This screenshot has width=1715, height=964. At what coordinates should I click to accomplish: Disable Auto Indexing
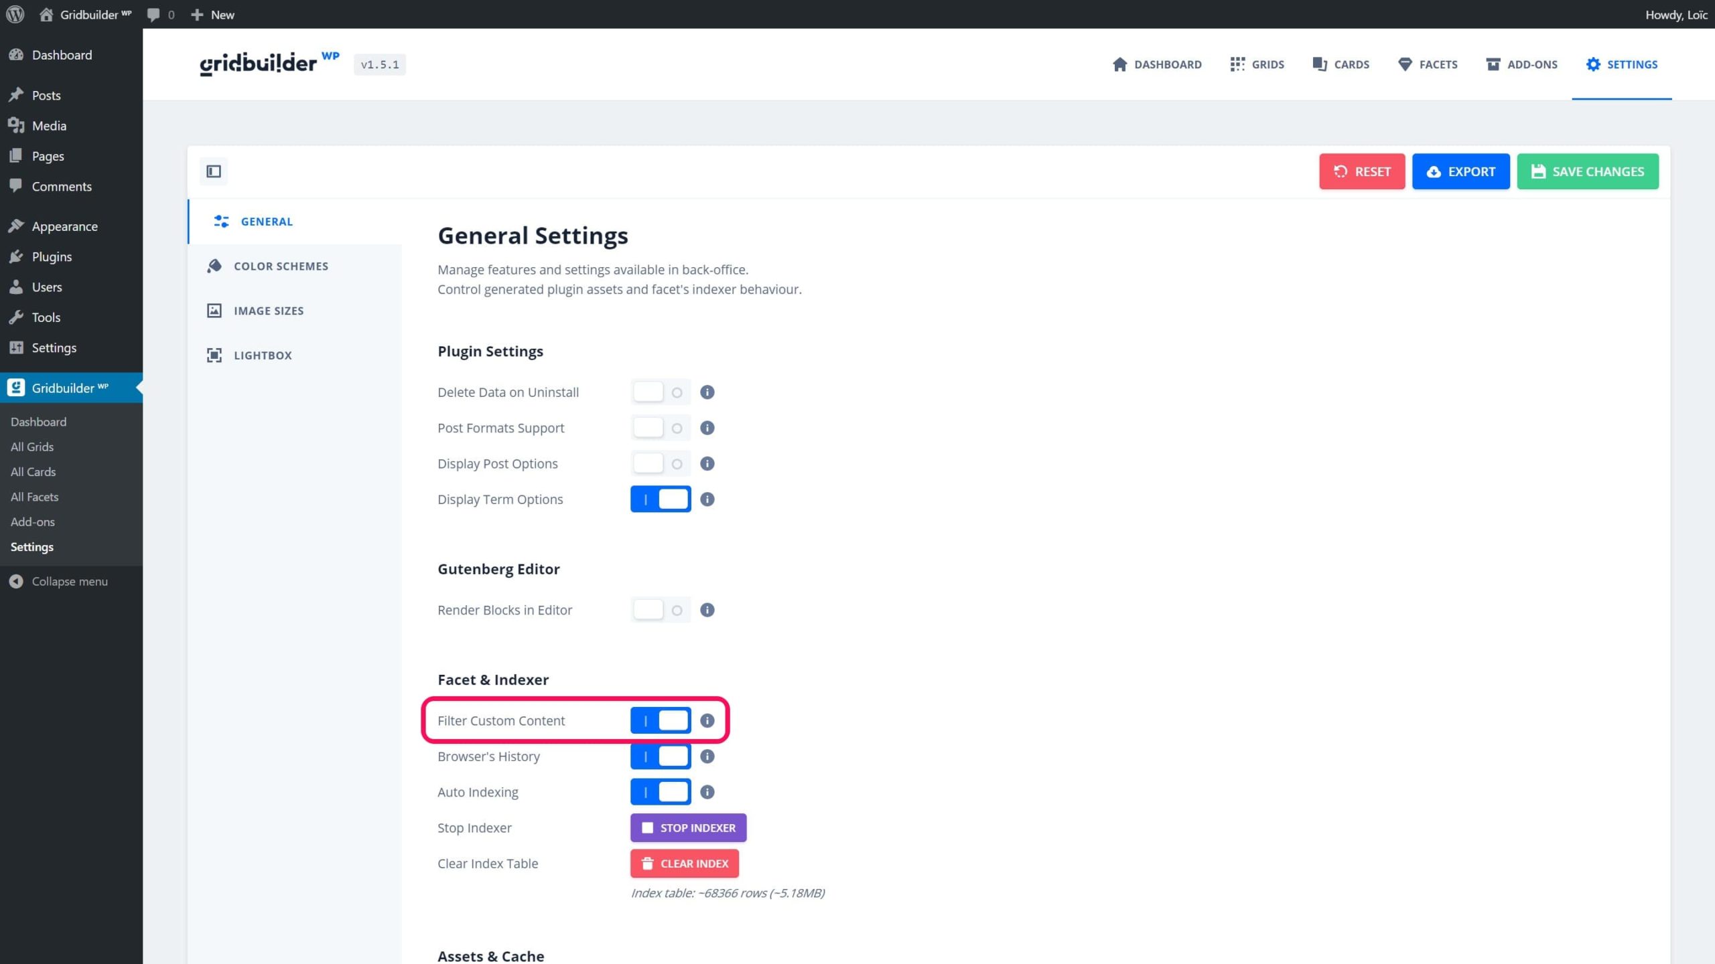(661, 791)
